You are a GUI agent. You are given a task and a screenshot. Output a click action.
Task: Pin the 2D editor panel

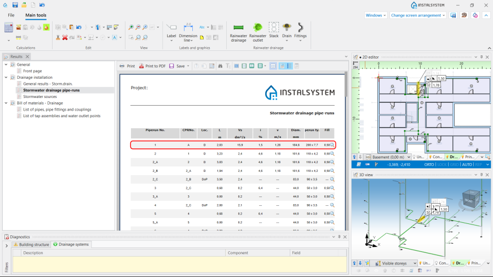tap(481, 57)
